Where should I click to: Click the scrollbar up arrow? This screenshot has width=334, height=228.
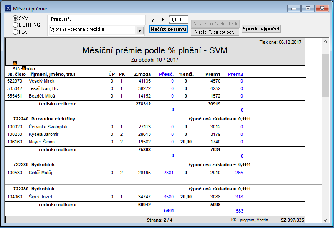coord(325,42)
